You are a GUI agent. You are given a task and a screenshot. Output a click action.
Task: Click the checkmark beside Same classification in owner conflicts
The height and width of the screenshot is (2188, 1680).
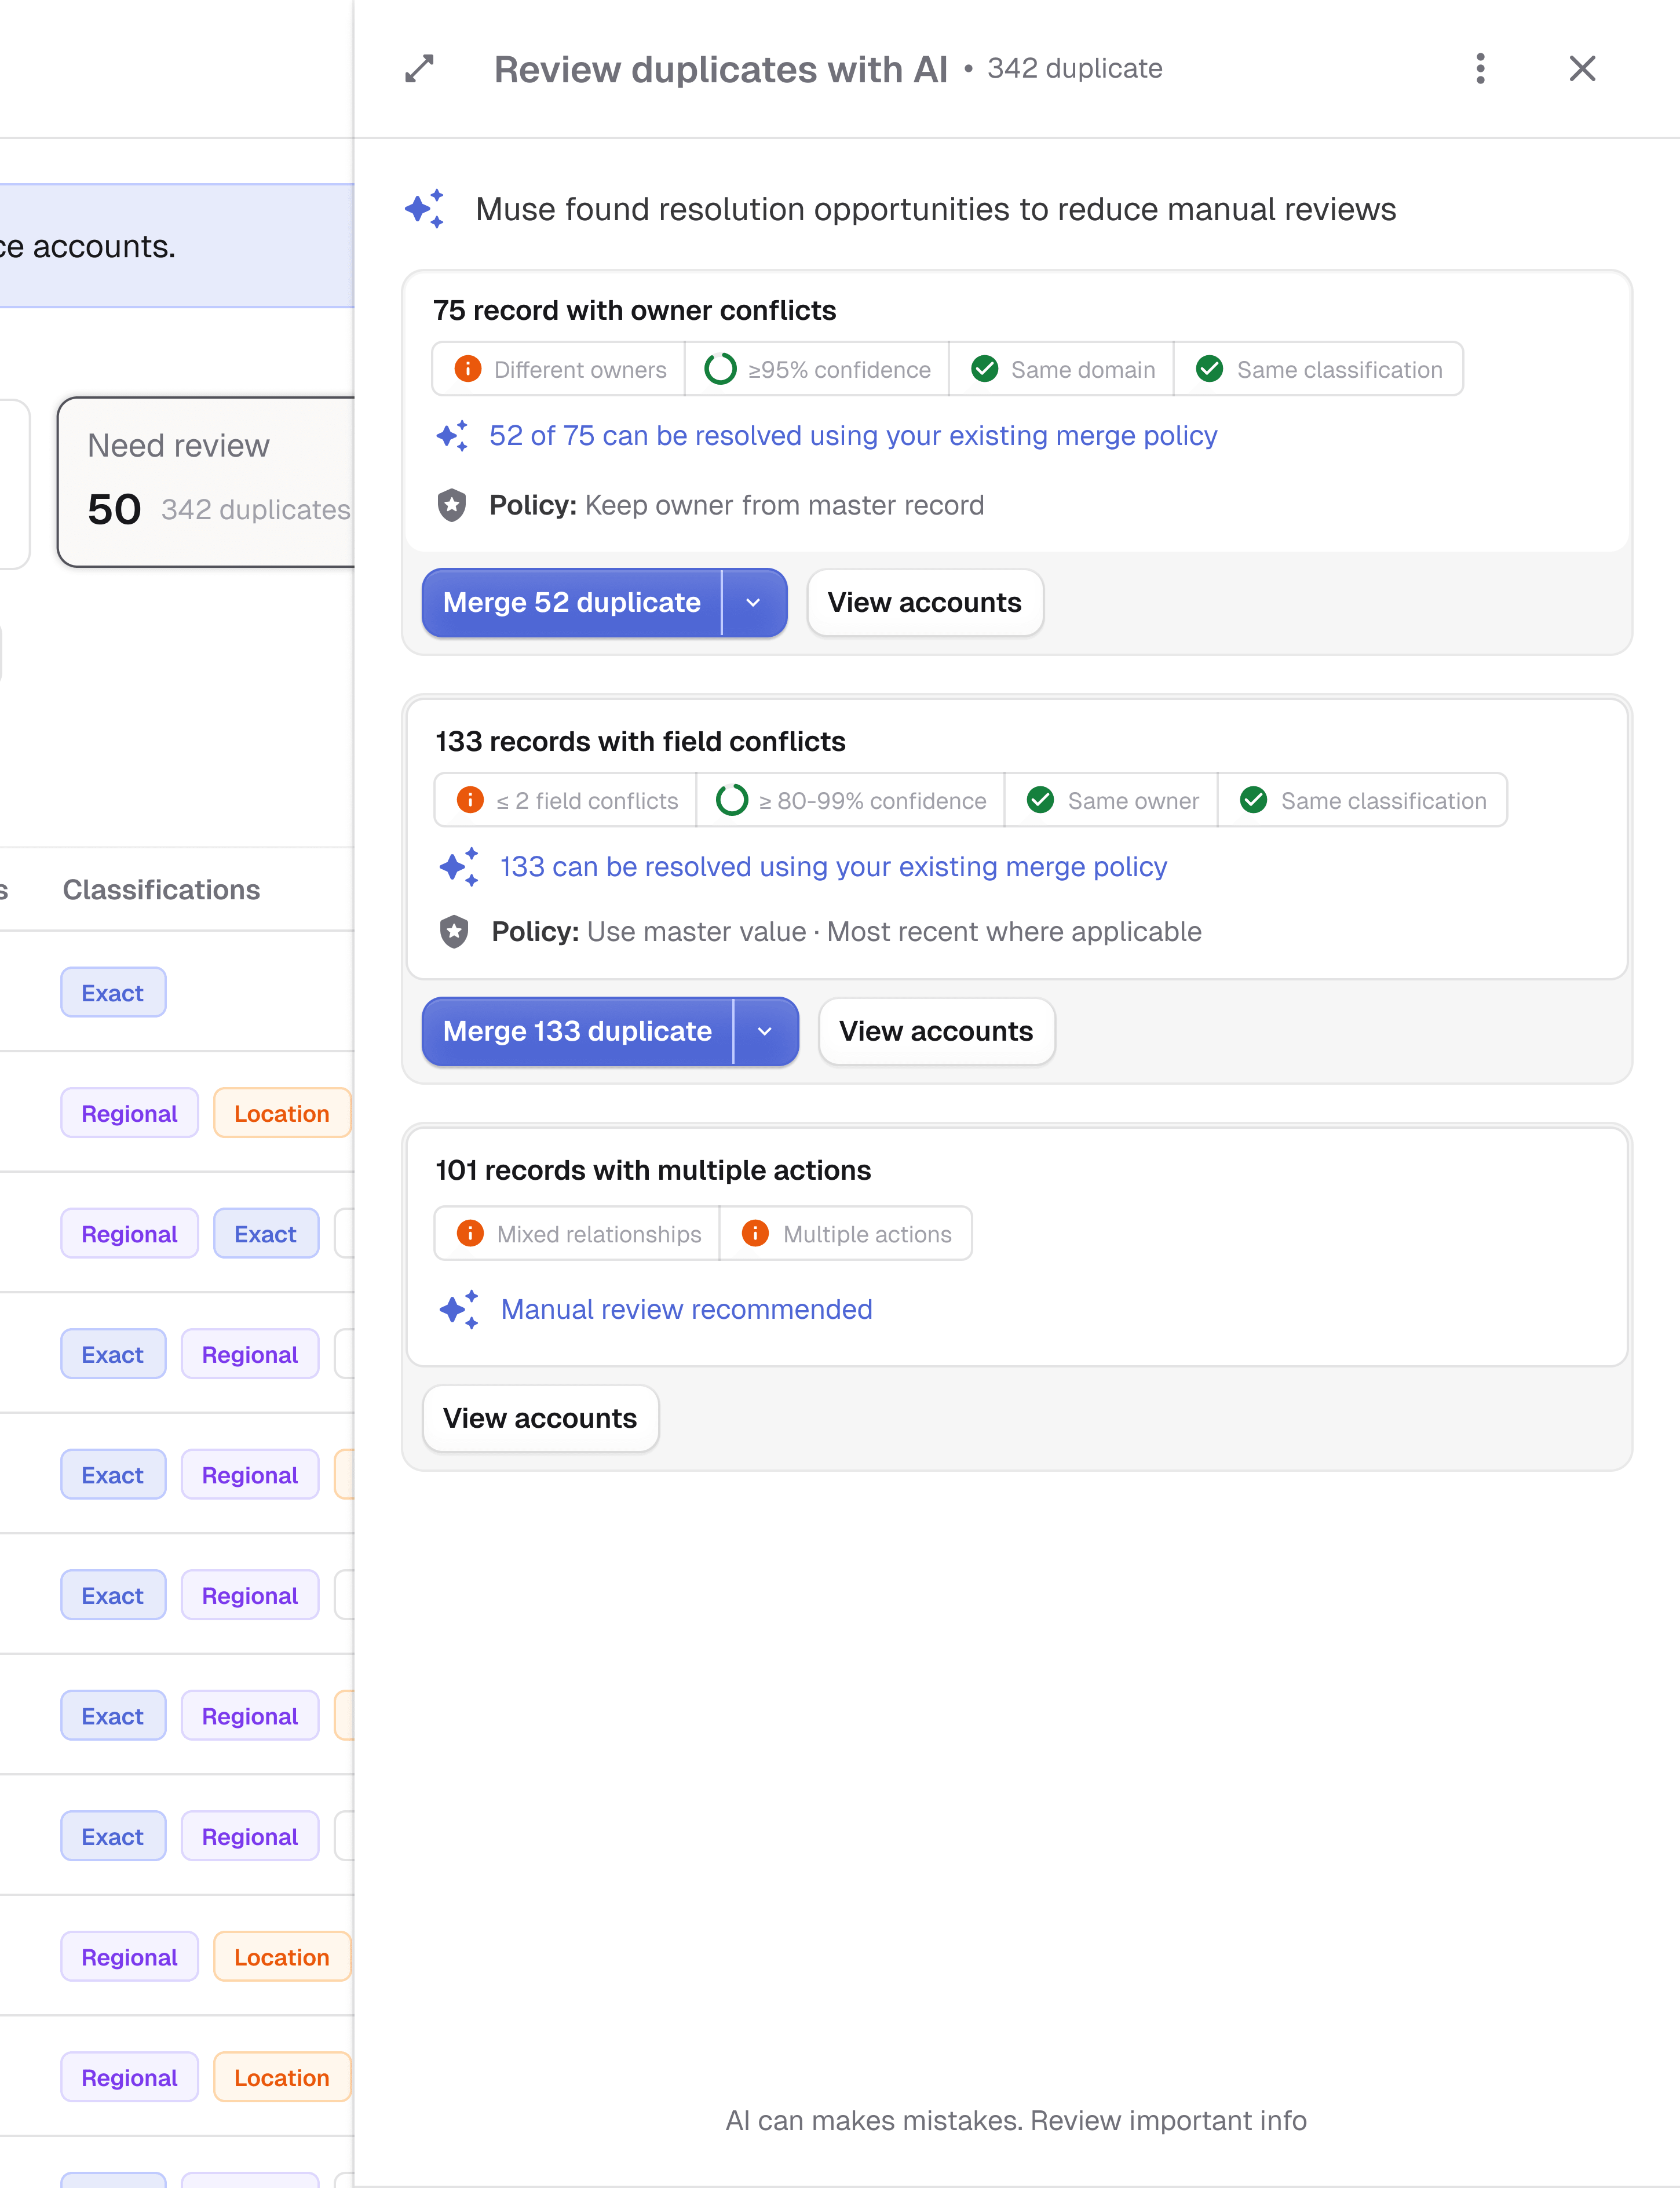tap(1210, 369)
